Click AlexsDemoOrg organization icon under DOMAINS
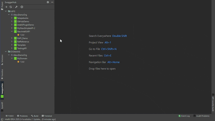The image size is (215, 121). click(12, 55)
